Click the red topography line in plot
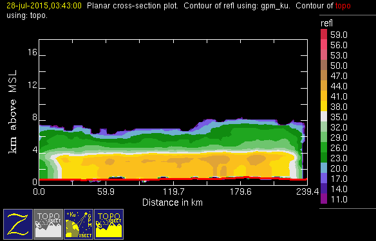Image resolution: width=376 pixels, height=241 pixels. pyautogui.click(x=173, y=179)
